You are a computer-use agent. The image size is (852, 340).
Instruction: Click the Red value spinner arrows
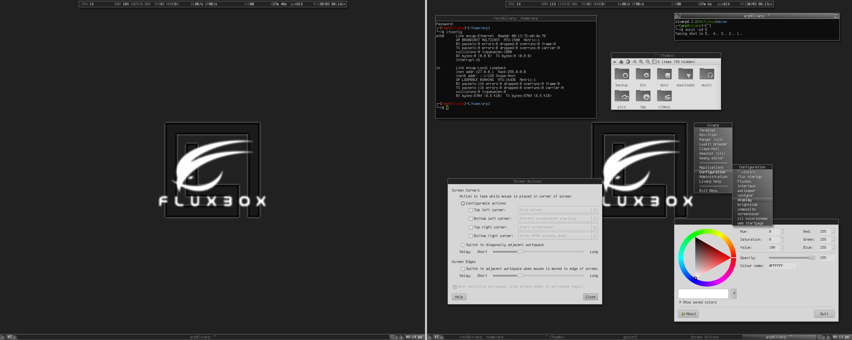point(833,231)
